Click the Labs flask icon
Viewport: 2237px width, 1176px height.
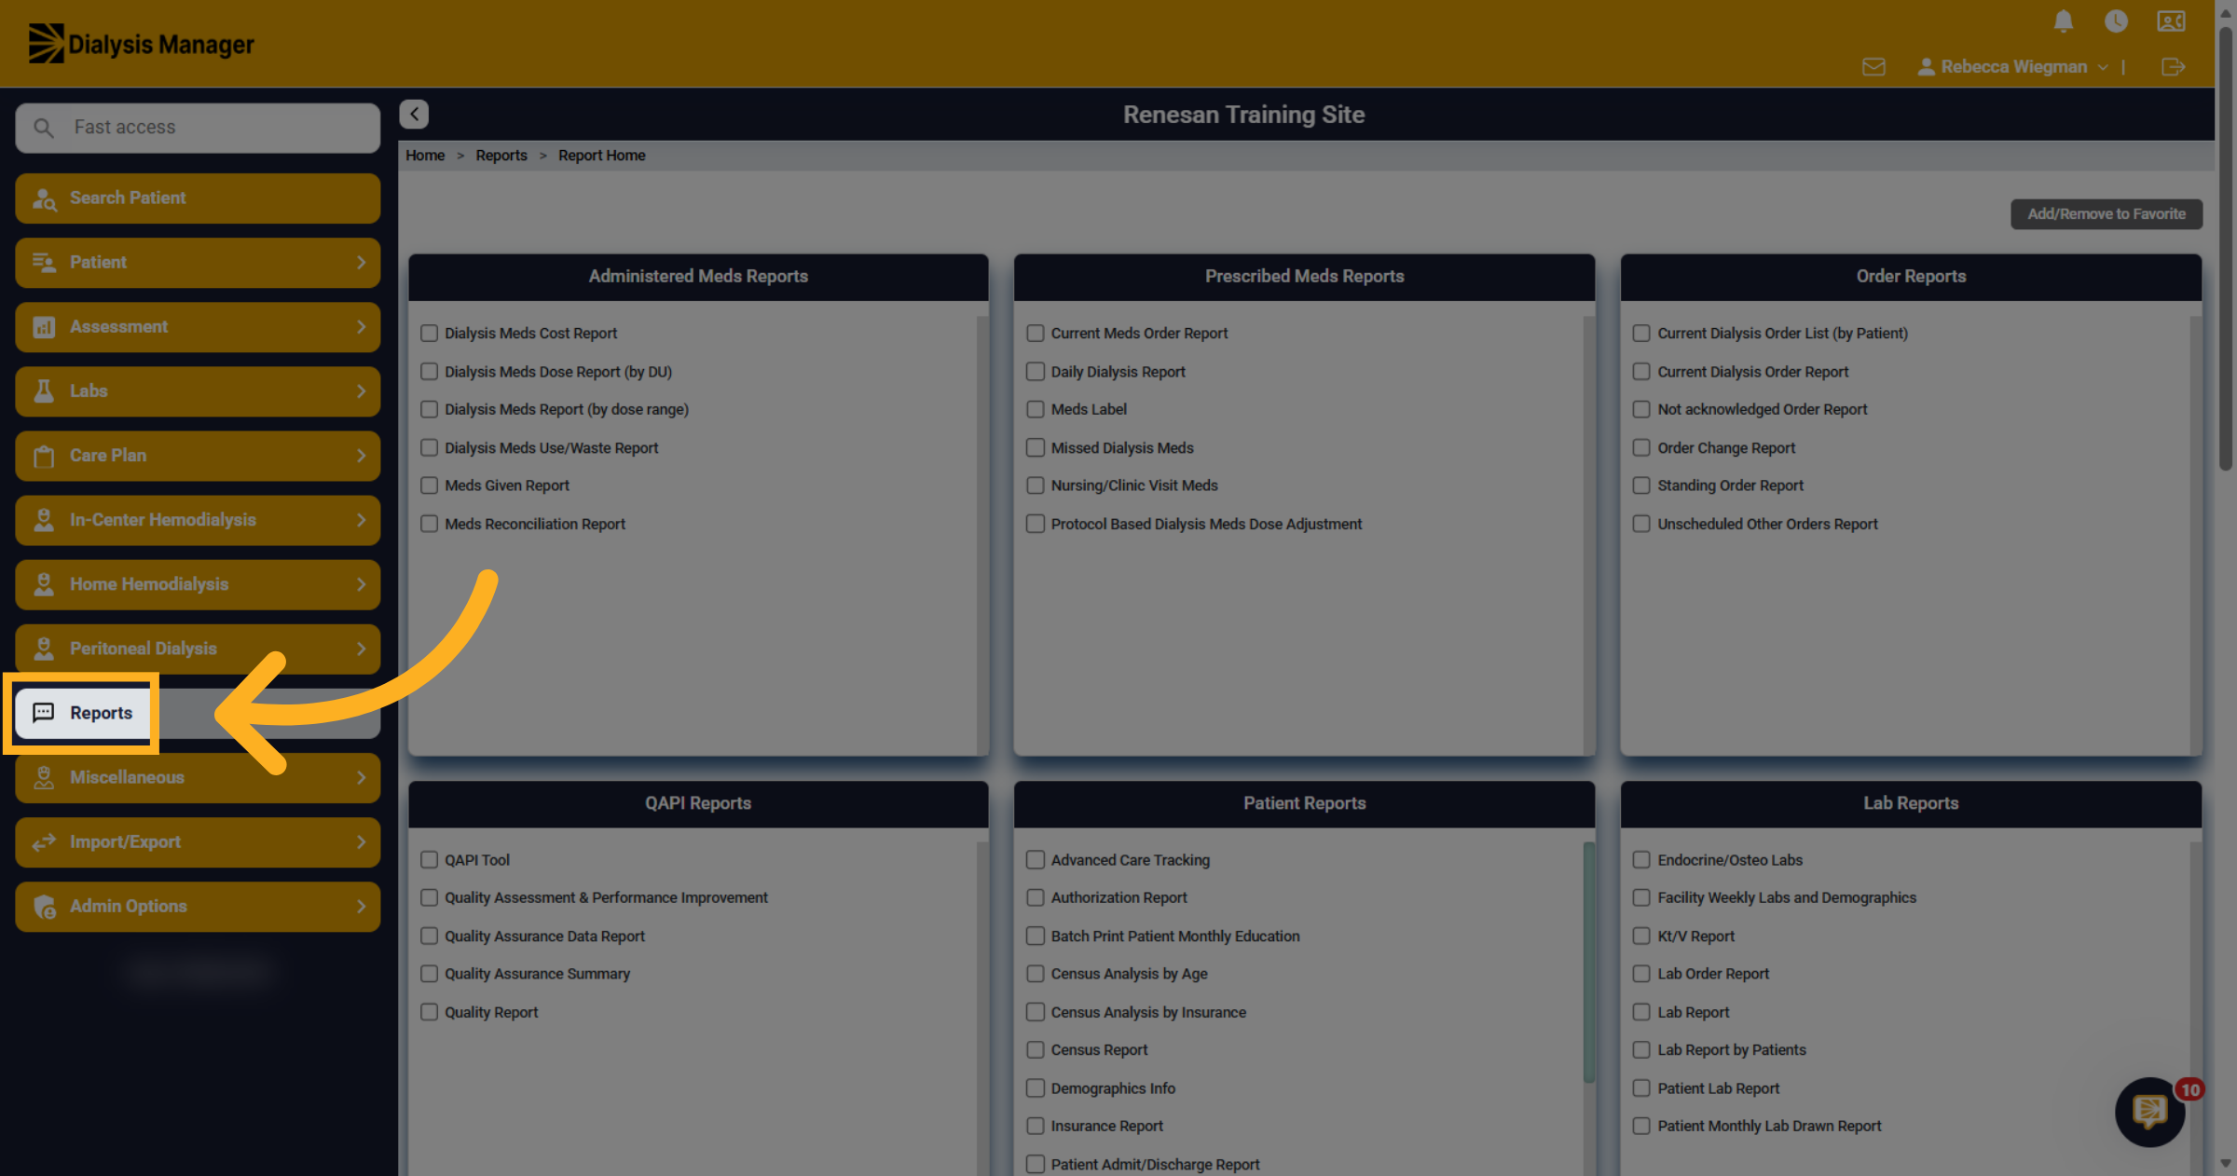[44, 391]
